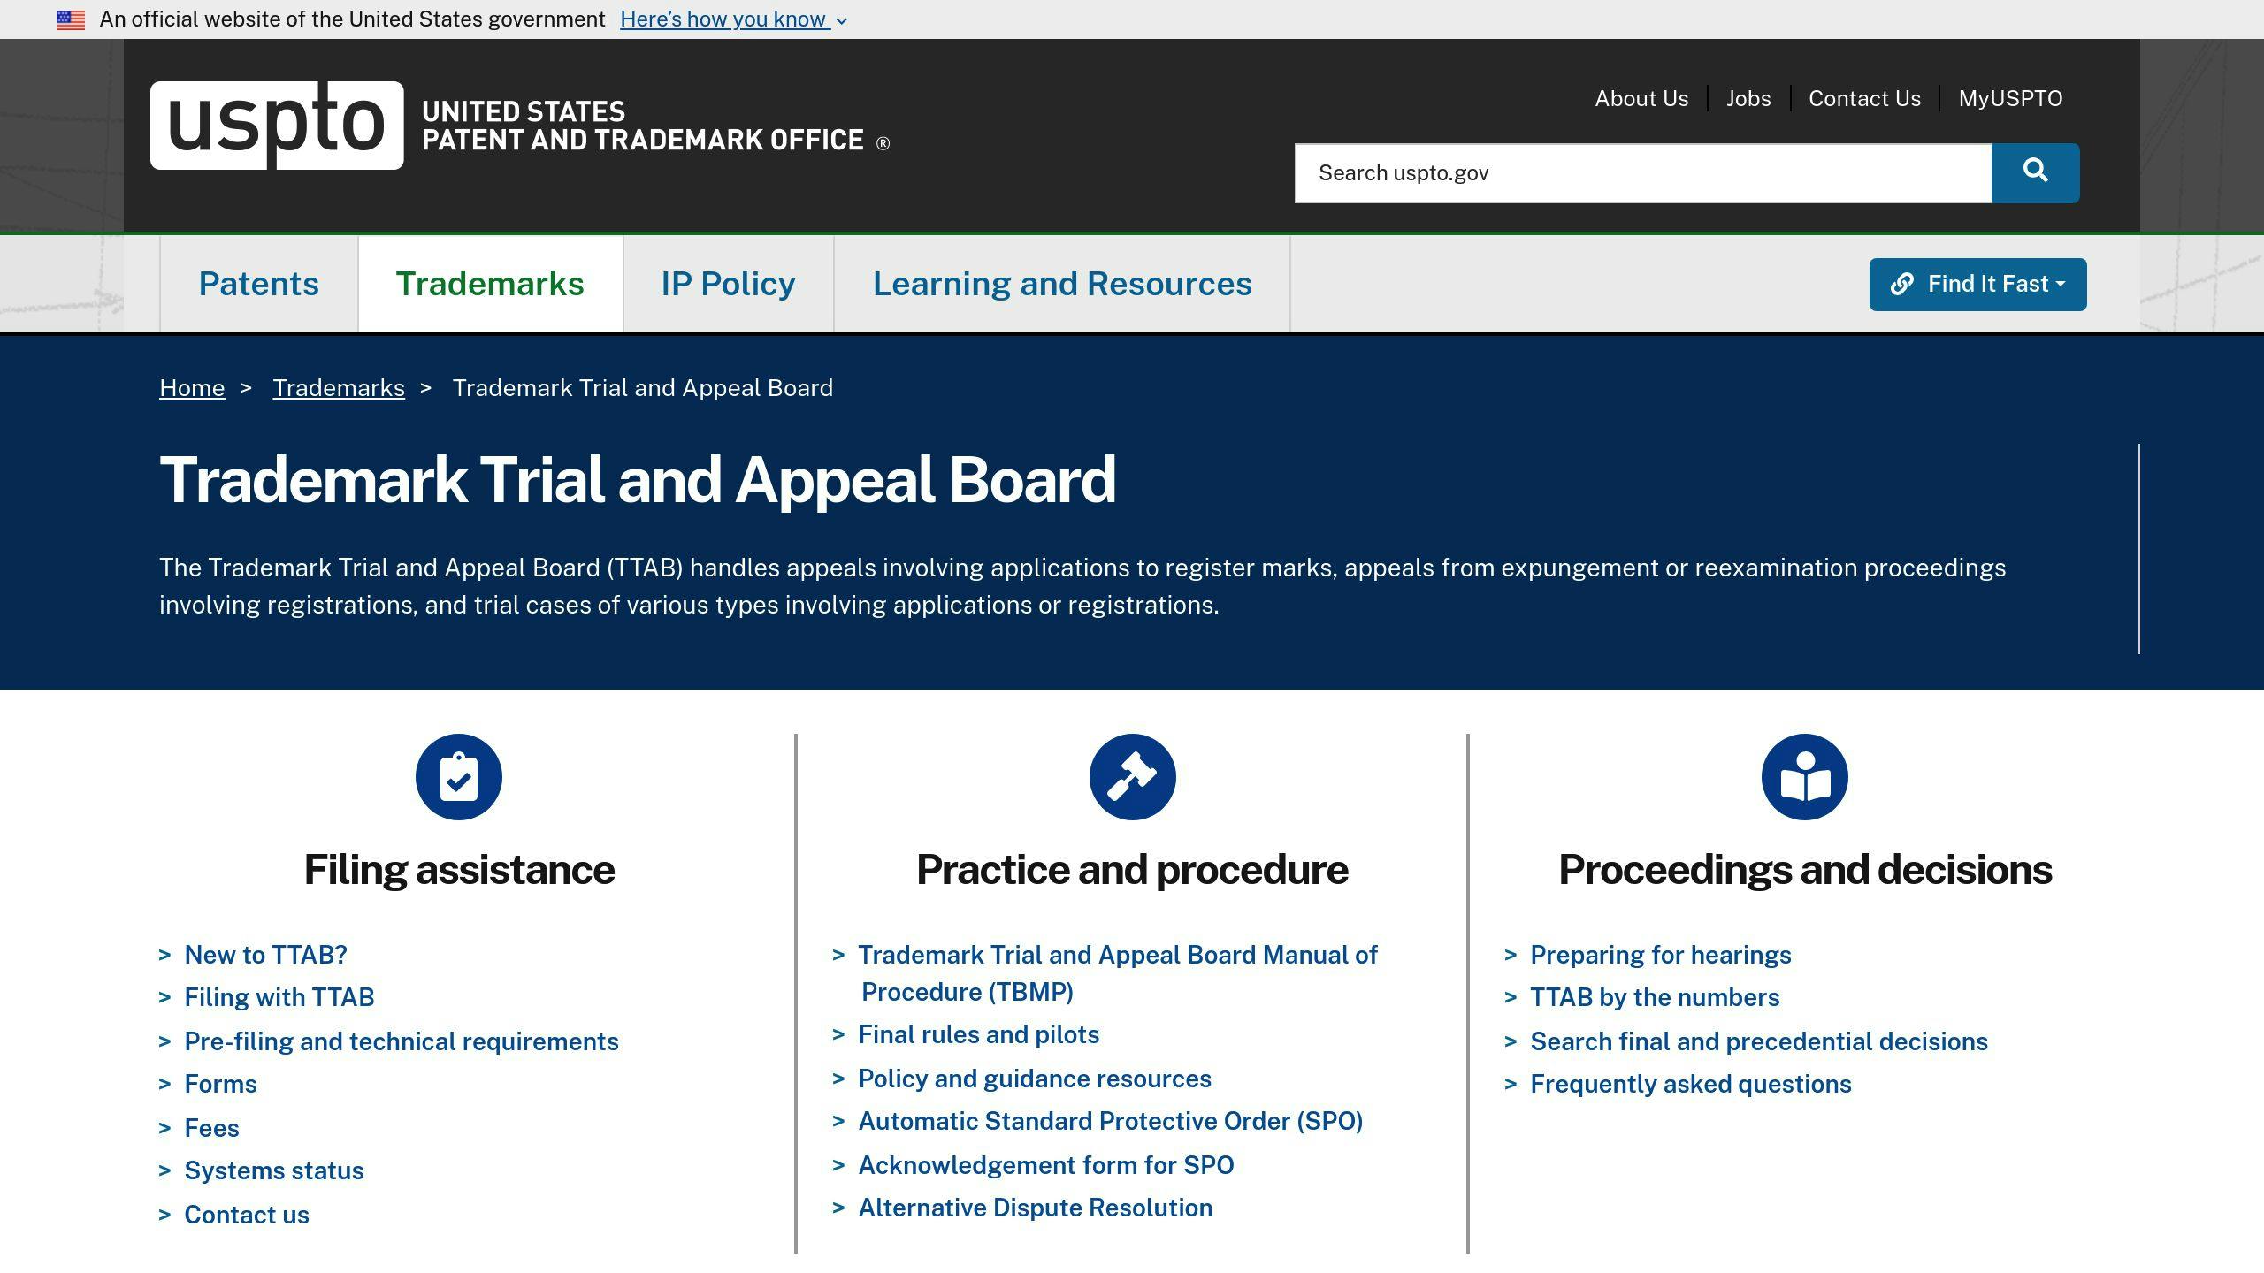Click the Proceedings and decisions heading

(x=1805, y=870)
